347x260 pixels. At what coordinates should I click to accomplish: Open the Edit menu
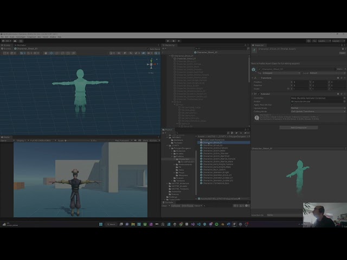(7, 37)
